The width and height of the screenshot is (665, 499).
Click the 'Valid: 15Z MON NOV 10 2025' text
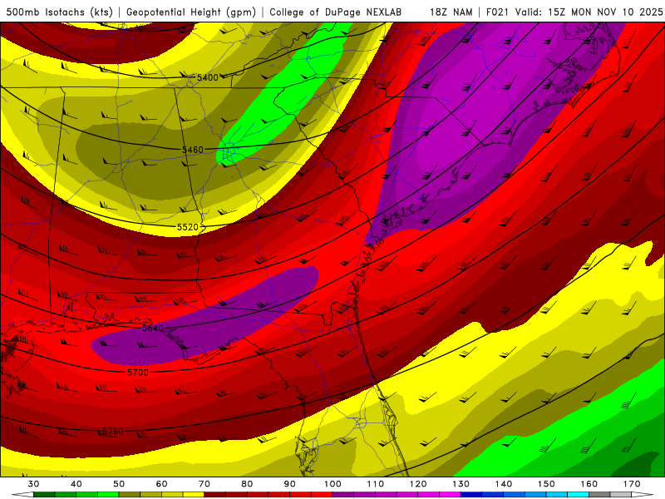(589, 12)
